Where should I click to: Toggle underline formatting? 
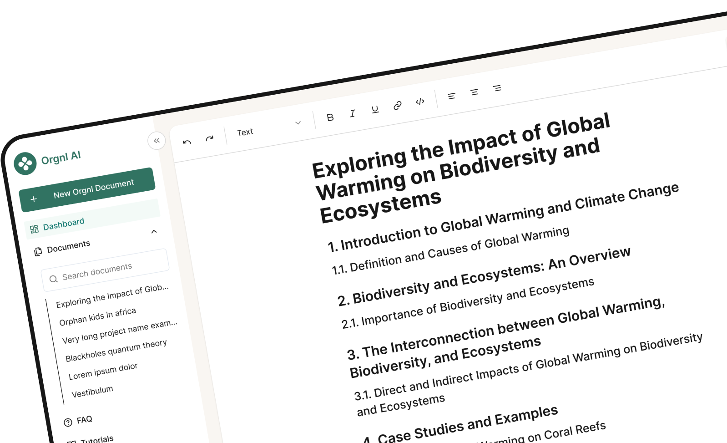coord(375,110)
